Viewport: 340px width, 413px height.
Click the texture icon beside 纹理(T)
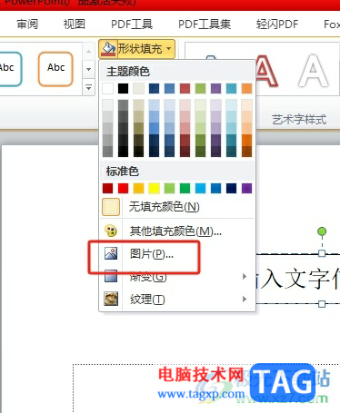tap(111, 299)
